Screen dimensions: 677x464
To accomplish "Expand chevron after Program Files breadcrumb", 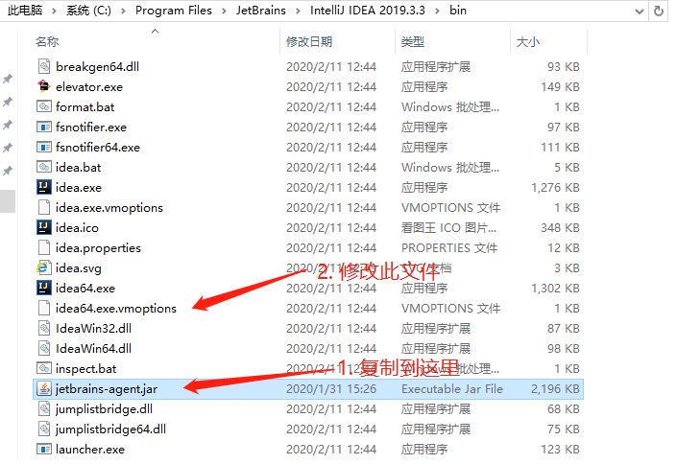I will point(224,11).
